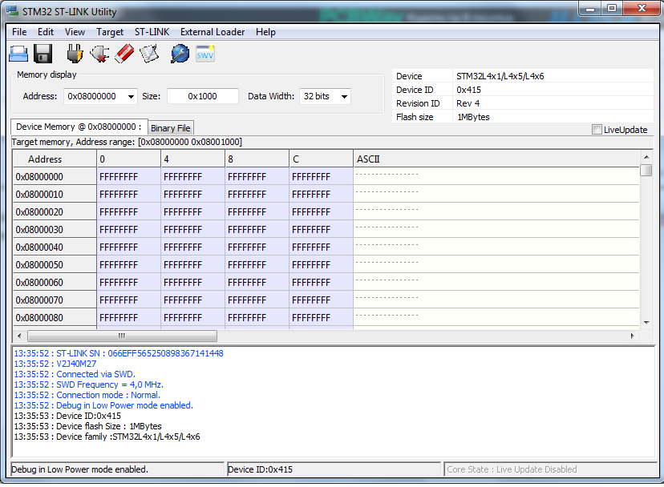Disconnect from target toolbar icon
This screenshot has width=664, height=487.
(100, 54)
